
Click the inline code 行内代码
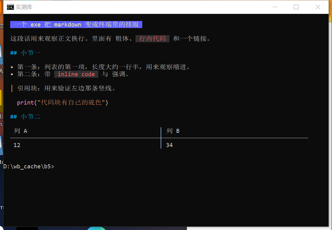click(152, 39)
